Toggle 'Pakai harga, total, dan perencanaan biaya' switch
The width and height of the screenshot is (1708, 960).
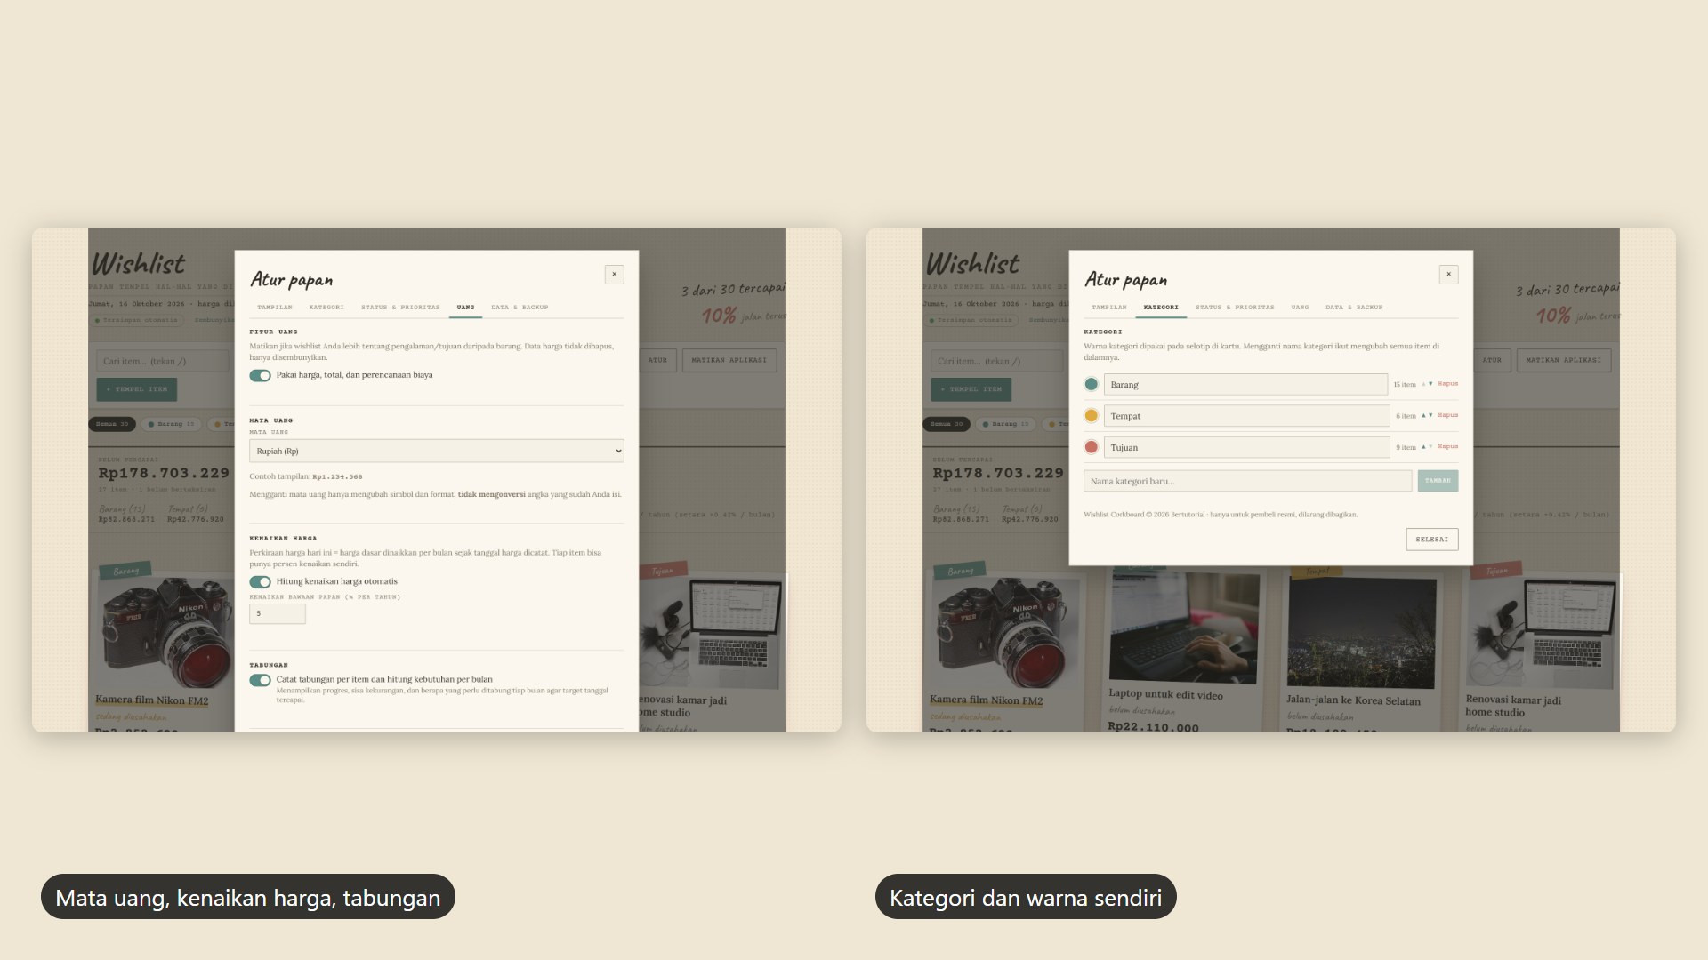(260, 375)
